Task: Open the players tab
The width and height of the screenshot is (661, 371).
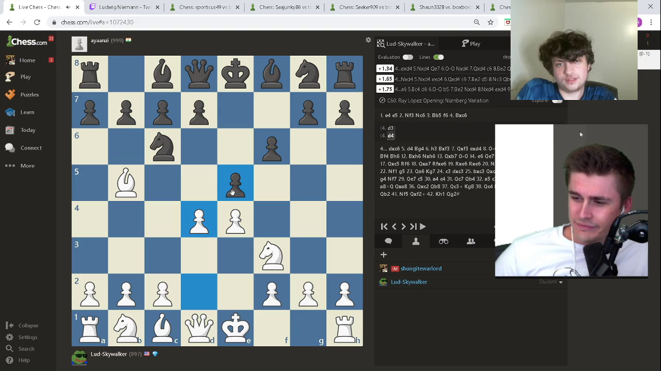Action: click(x=416, y=241)
